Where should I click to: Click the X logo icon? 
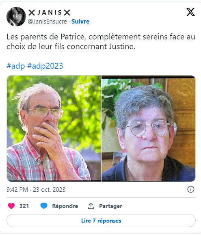190,12
